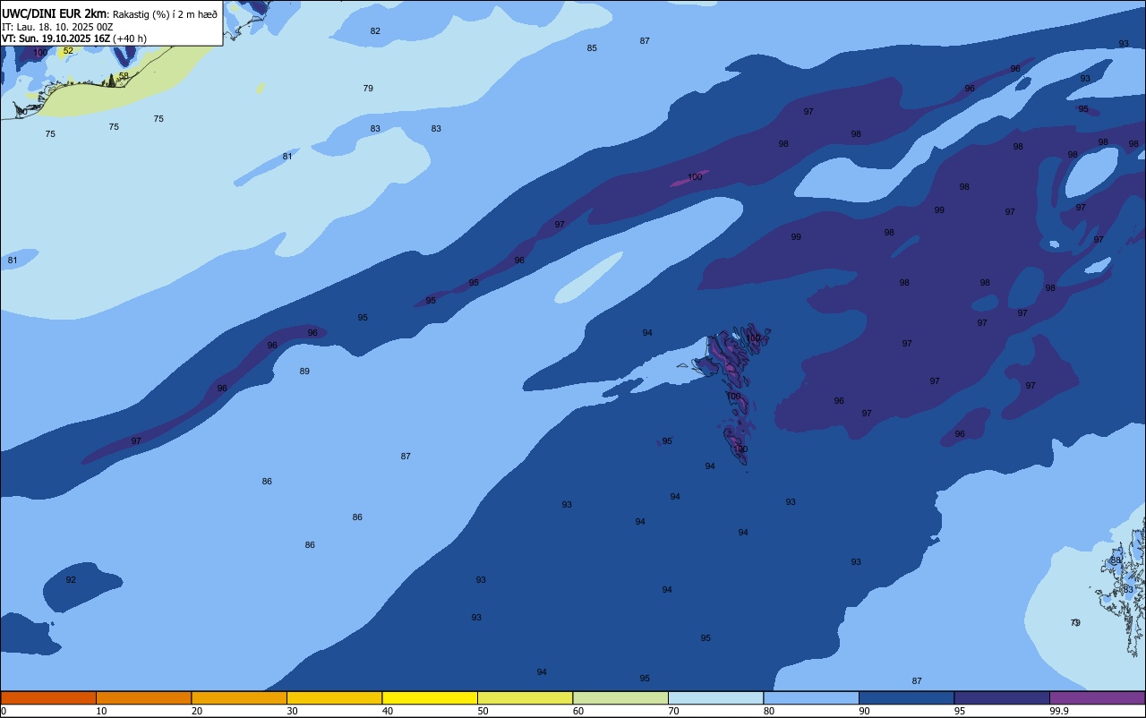Viewport: 1146px width, 718px height.
Task: Click the dark orange 0–10 legend swatch
Action: pyautogui.click(x=48, y=697)
